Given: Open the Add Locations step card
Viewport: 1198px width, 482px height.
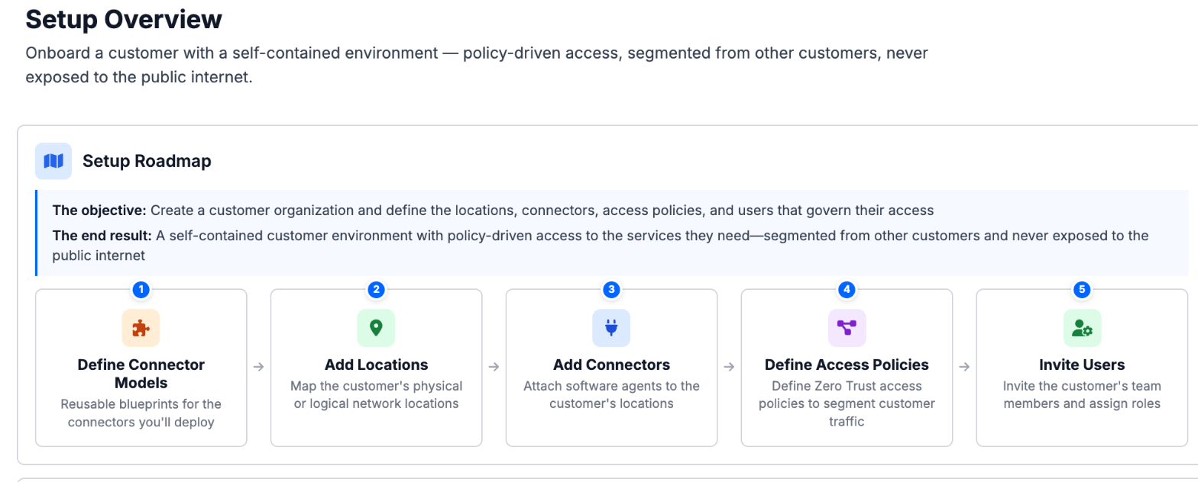Looking at the screenshot, I should (377, 368).
